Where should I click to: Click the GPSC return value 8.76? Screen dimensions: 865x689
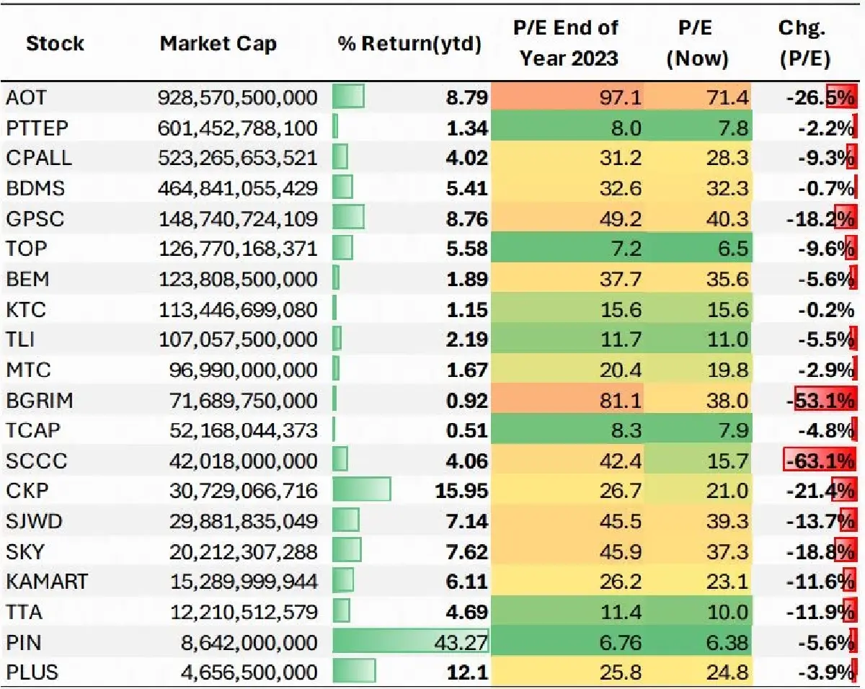tap(466, 218)
